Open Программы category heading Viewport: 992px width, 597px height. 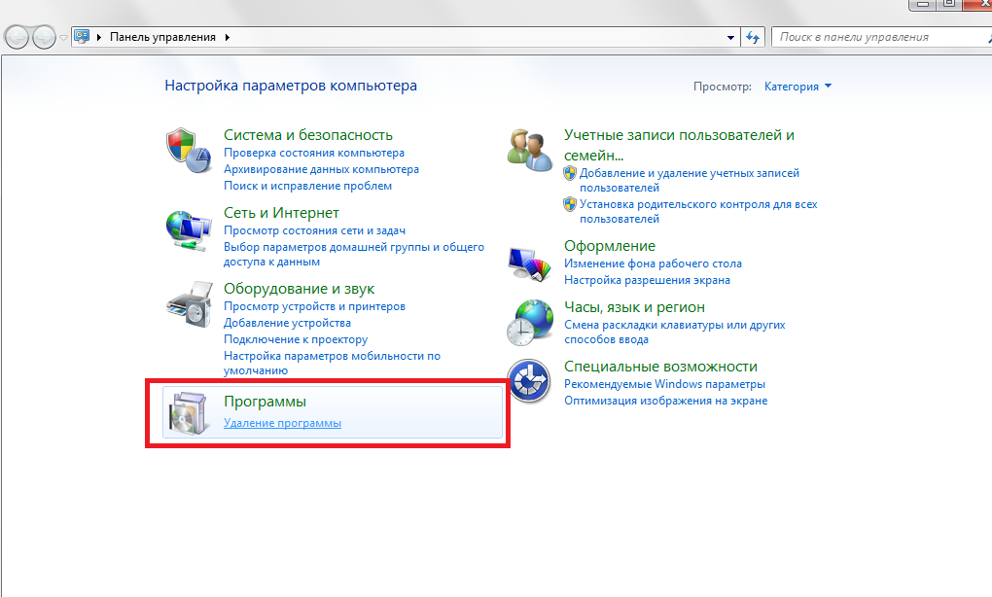pos(265,402)
